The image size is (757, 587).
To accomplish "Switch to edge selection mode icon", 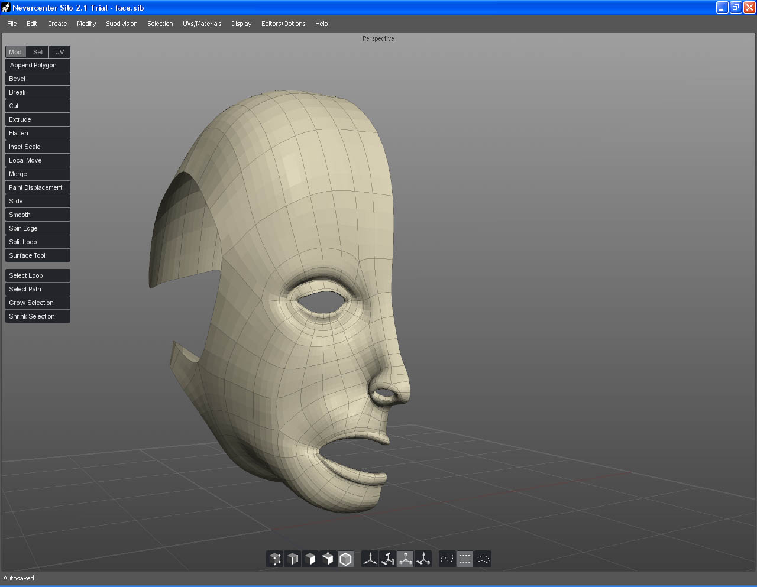I will click(293, 559).
